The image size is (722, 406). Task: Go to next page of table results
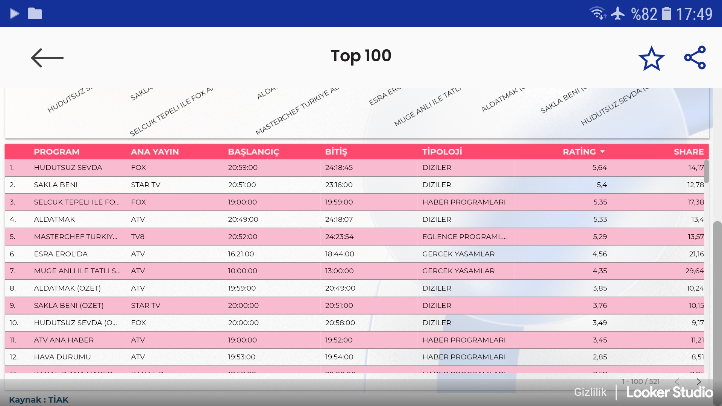(699, 382)
